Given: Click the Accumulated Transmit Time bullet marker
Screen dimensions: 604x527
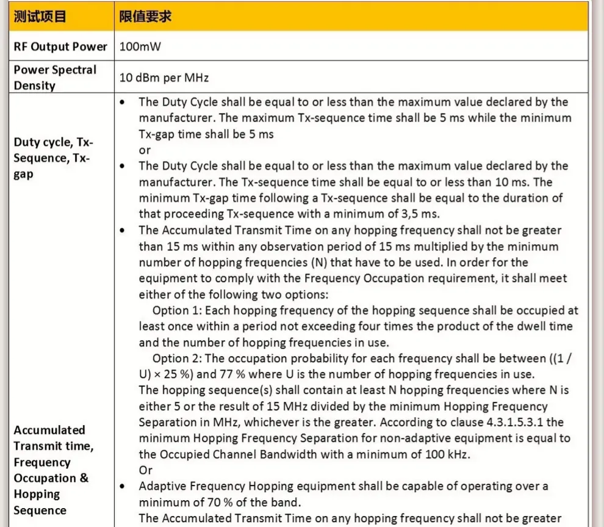Looking at the screenshot, I should coord(124,231).
